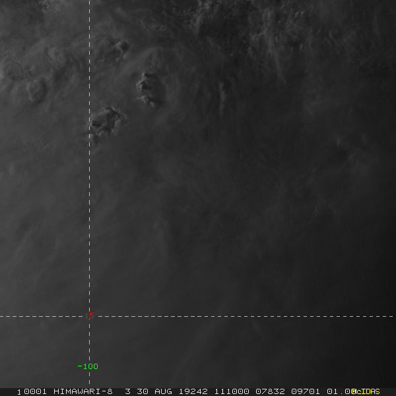Select the 01.00 resolution value
This screenshot has height=396, width=396.
pos(341,391)
